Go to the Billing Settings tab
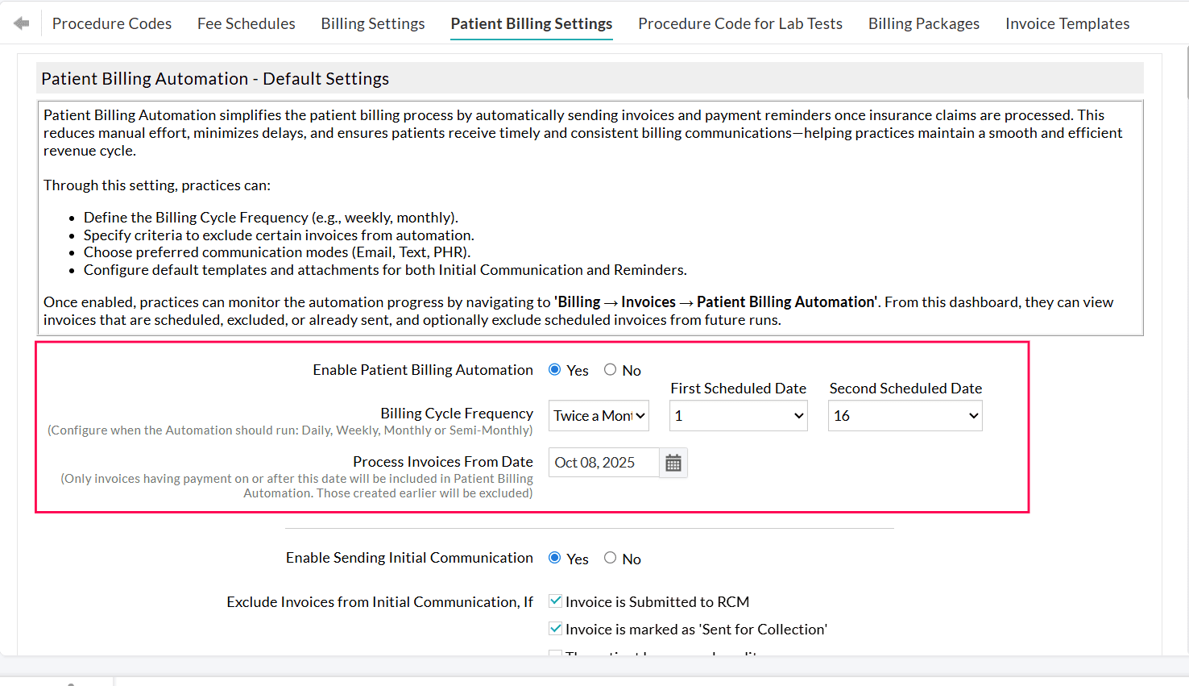 pyautogui.click(x=372, y=23)
